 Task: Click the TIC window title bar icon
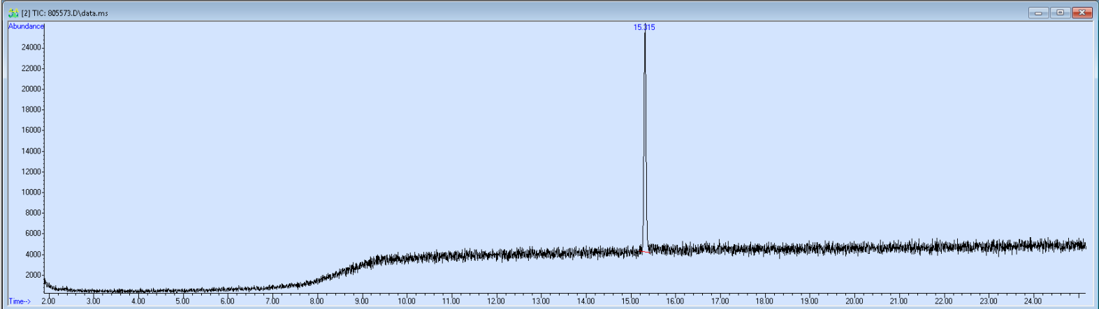13,13
